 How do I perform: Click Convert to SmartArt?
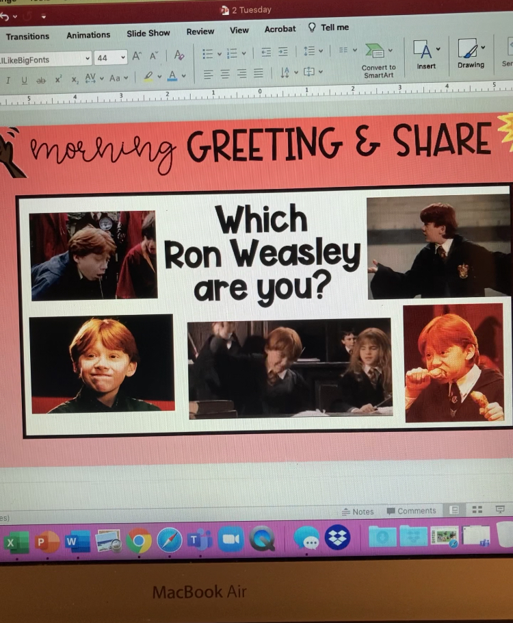point(378,61)
